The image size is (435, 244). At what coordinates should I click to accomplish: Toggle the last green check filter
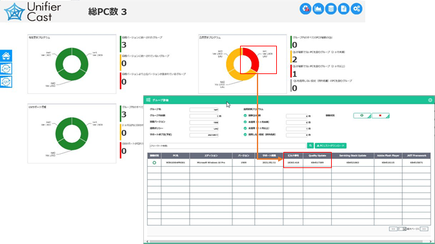click(x=245, y=135)
